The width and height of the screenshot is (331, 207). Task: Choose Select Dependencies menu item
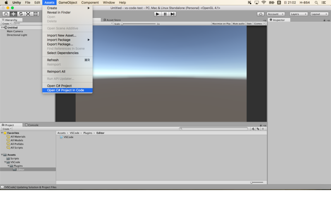[x=67, y=53]
